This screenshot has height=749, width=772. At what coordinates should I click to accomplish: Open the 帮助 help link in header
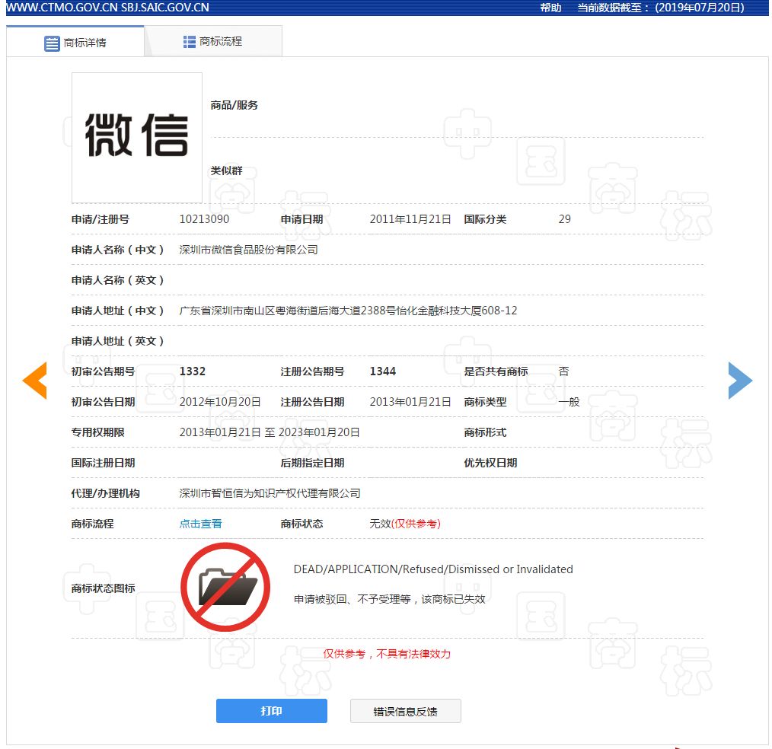click(x=550, y=8)
